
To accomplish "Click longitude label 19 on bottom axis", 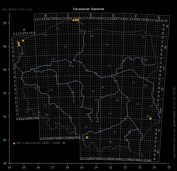I will click(82, 167).
